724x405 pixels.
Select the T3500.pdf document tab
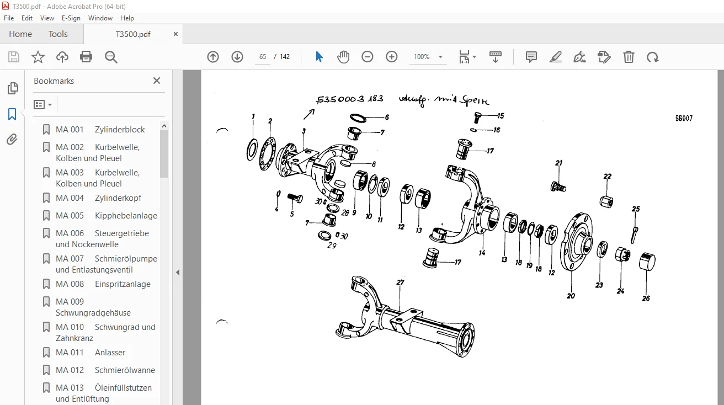(133, 34)
